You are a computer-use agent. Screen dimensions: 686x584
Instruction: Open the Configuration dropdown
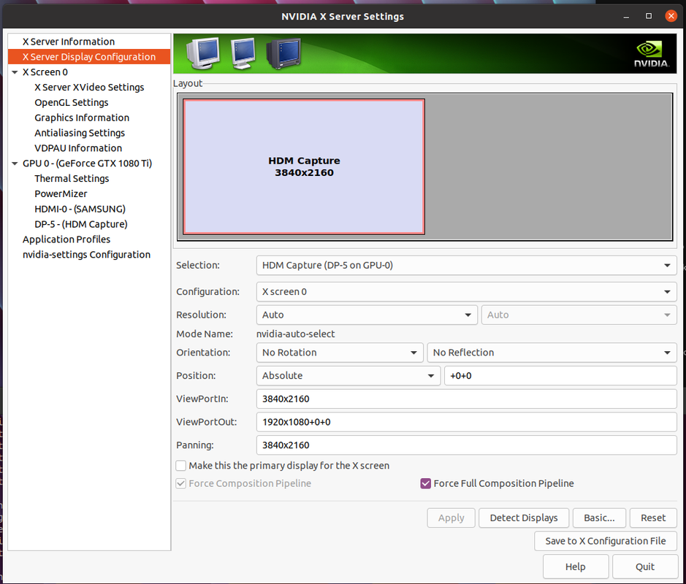tap(466, 291)
